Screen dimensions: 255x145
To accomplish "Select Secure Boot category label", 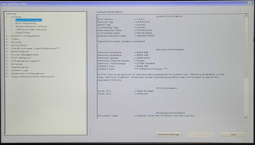I will [19, 45].
